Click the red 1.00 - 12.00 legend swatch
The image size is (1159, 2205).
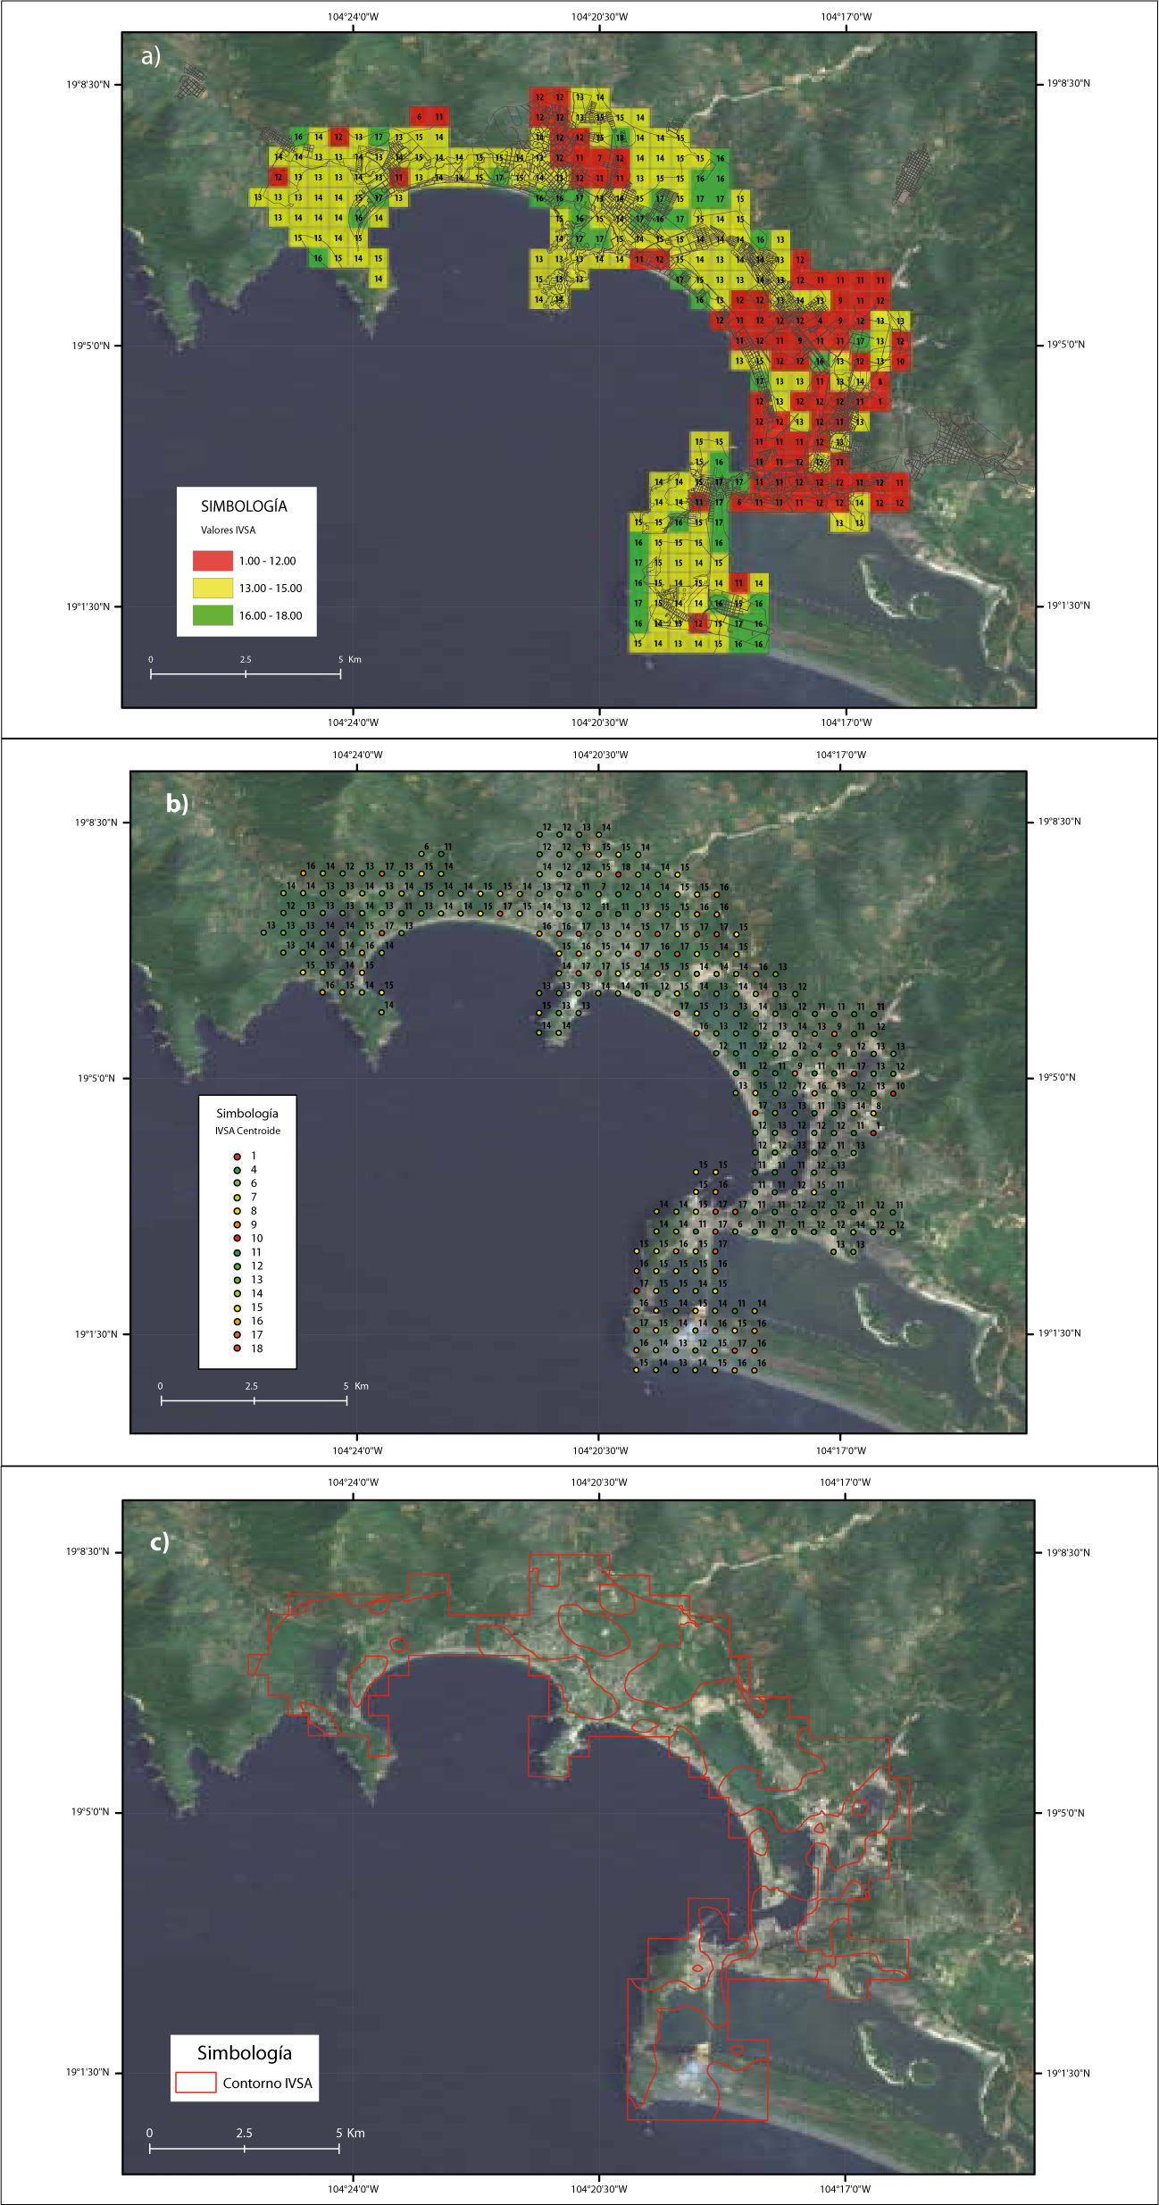(x=213, y=561)
